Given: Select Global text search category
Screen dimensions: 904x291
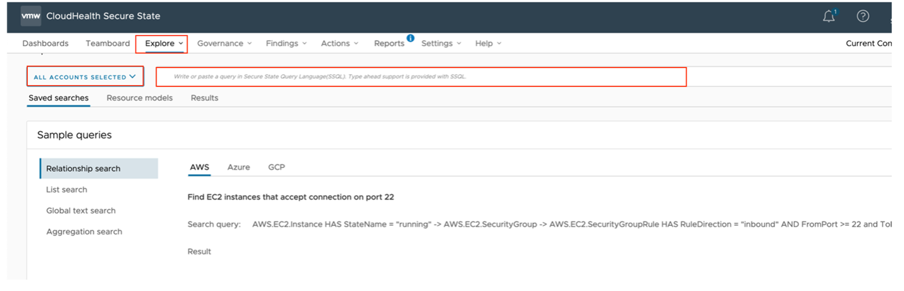Looking at the screenshot, I should (81, 211).
